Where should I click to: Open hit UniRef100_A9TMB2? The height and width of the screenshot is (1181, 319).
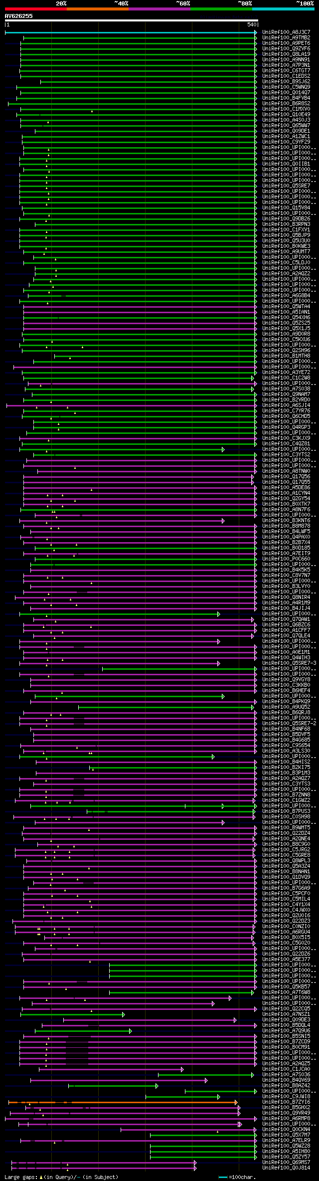(x=286, y=38)
